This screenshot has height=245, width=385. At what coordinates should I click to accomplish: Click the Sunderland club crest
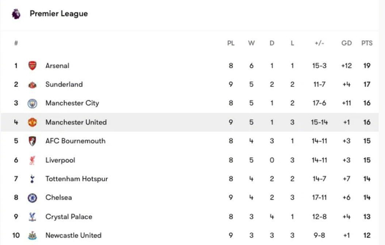32,85
